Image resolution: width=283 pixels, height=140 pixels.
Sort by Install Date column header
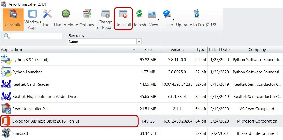[219, 50]
